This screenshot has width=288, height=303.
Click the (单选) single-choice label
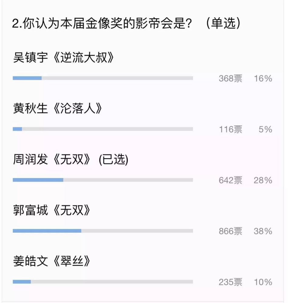223,23
